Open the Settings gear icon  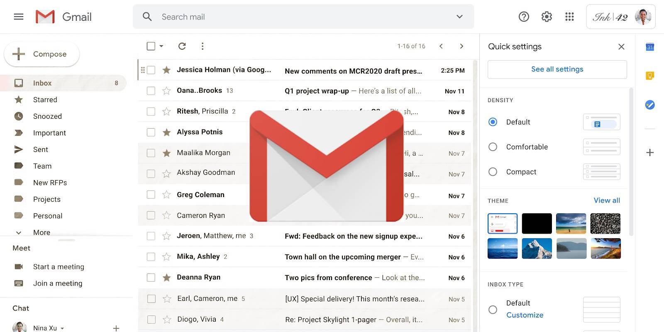coord(547,17)
